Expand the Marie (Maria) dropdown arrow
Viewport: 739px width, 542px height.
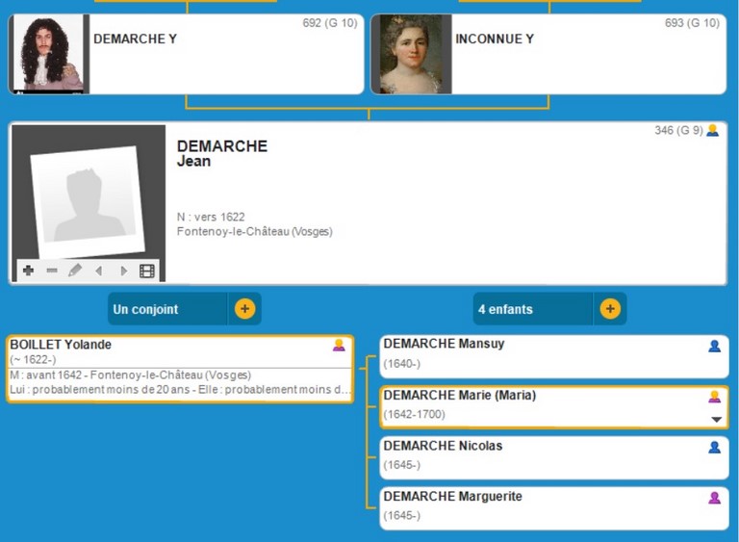[715, 419]
